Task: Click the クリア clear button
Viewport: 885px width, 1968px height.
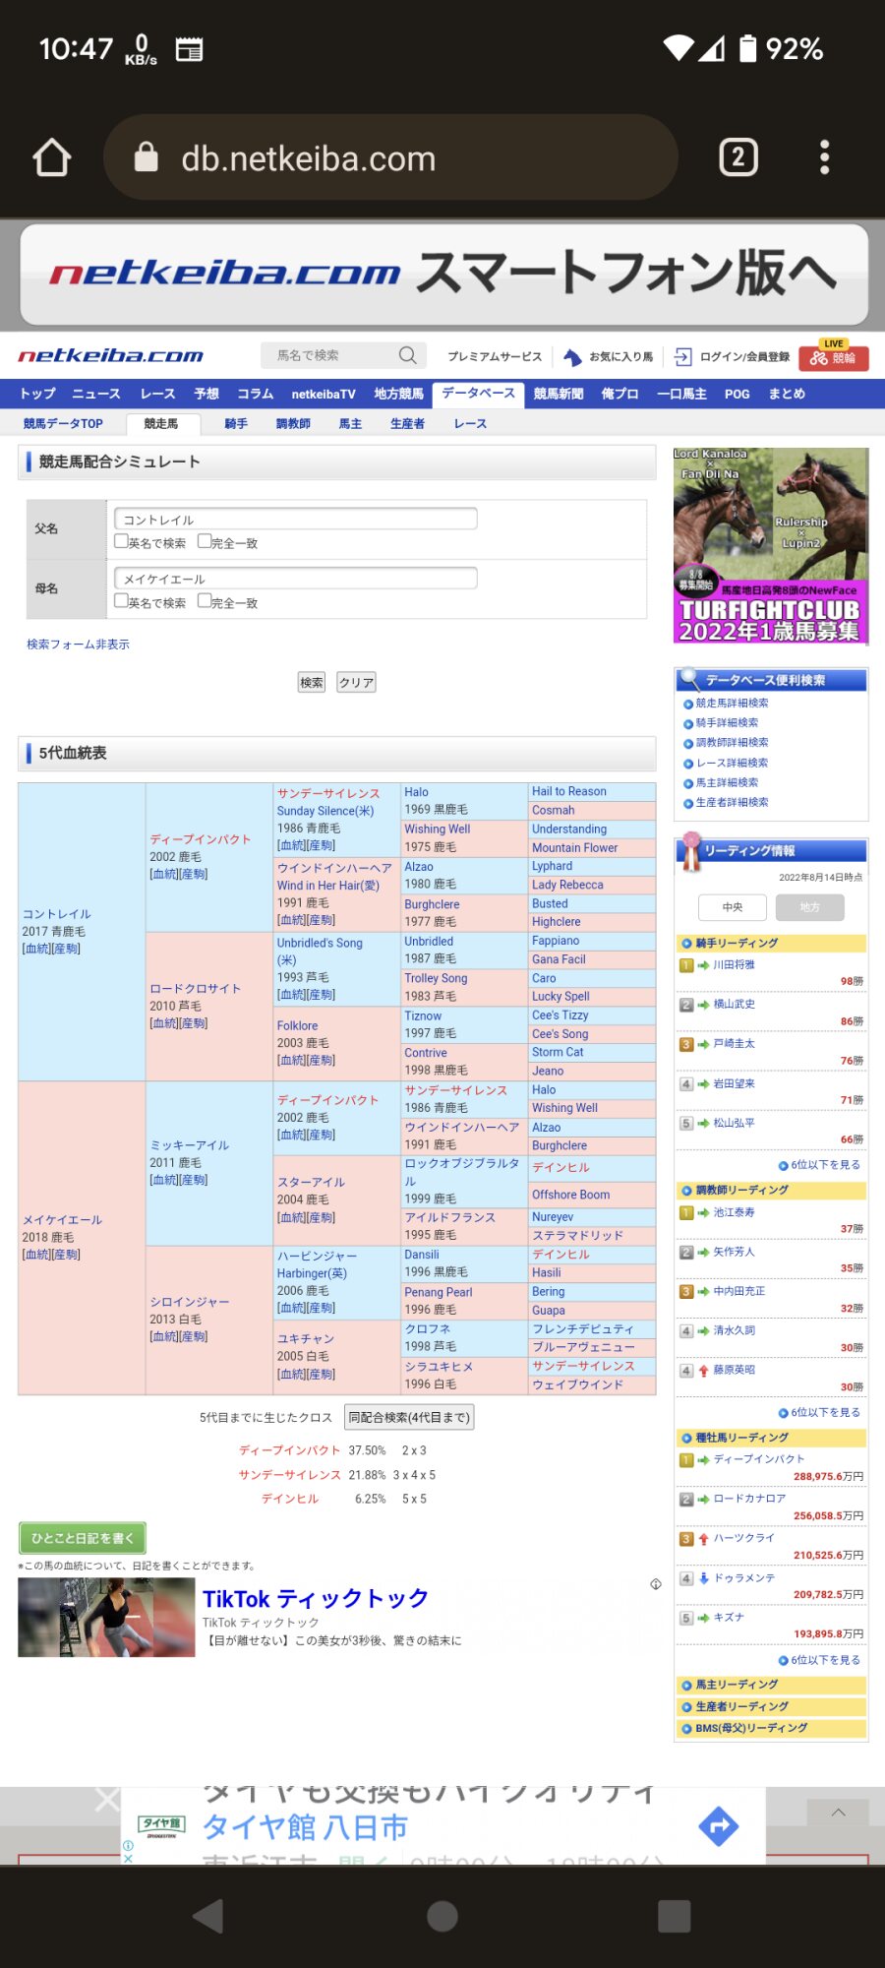Action: tap(356, 682)
